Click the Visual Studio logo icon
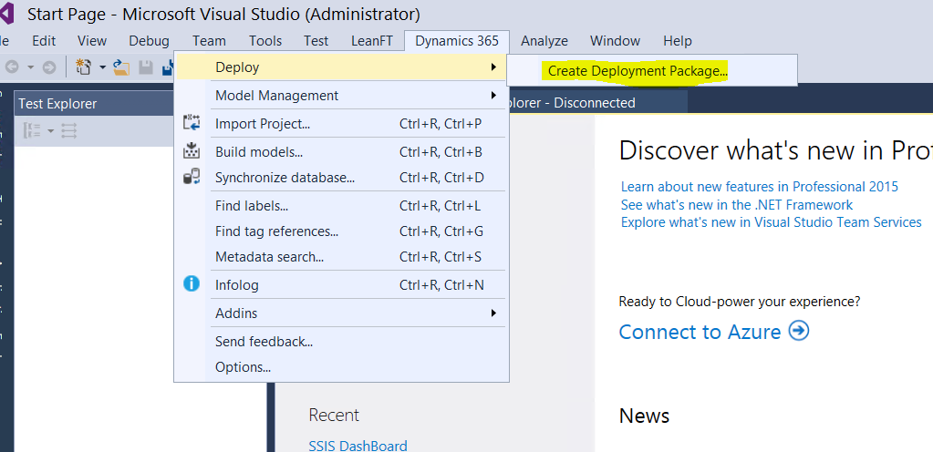Screen dimensions: 933x452 tap(6, 14)
